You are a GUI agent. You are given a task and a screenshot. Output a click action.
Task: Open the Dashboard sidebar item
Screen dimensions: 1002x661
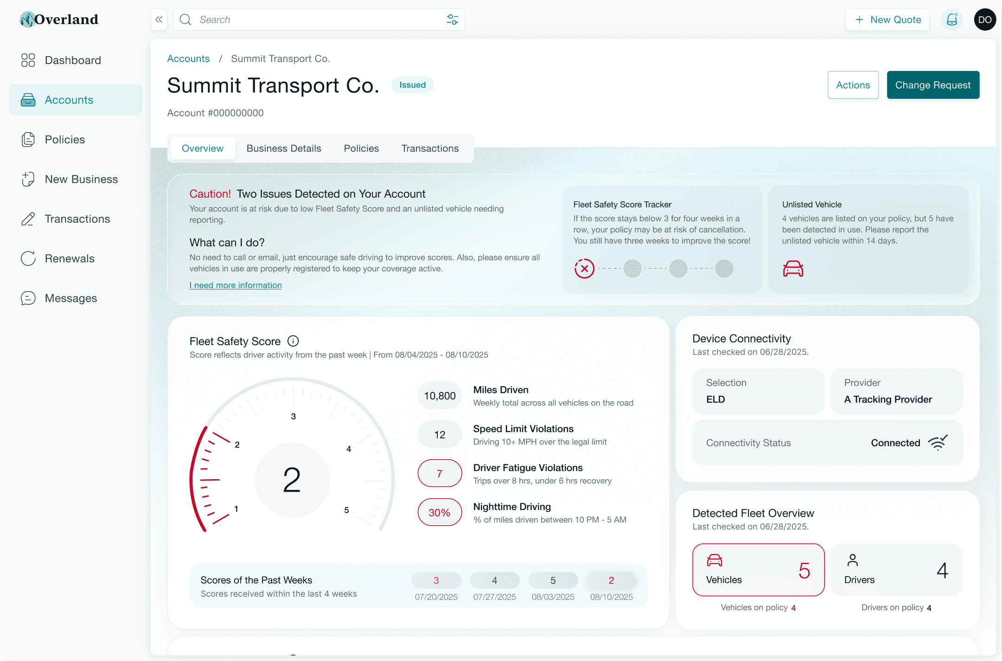coord(73,60)
